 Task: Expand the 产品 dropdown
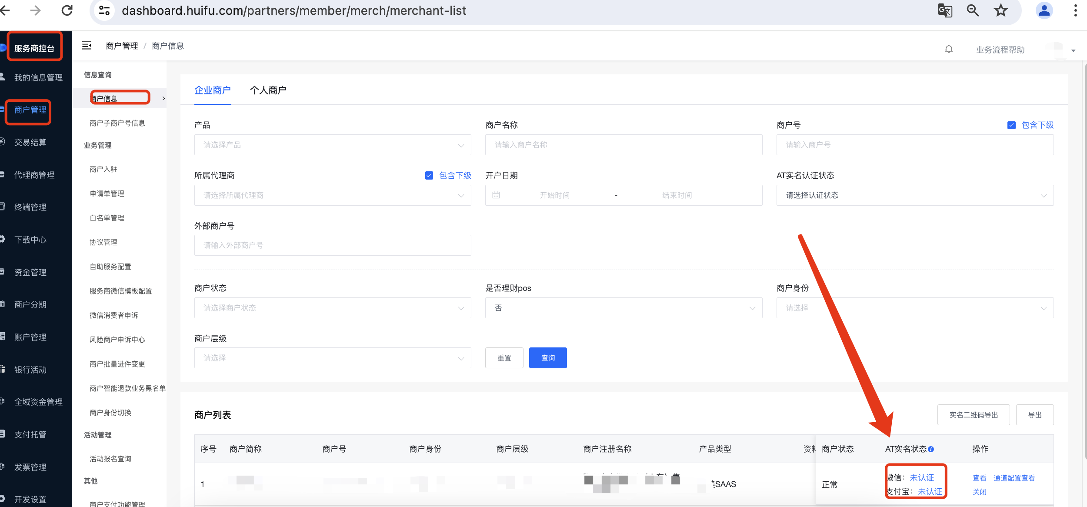click(x=332, y=145)
